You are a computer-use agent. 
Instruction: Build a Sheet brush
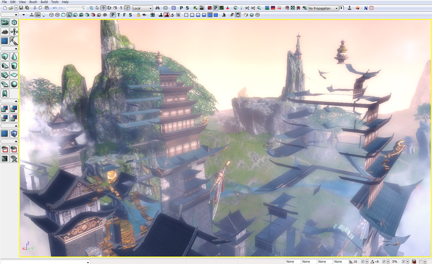tap(14, 75)
